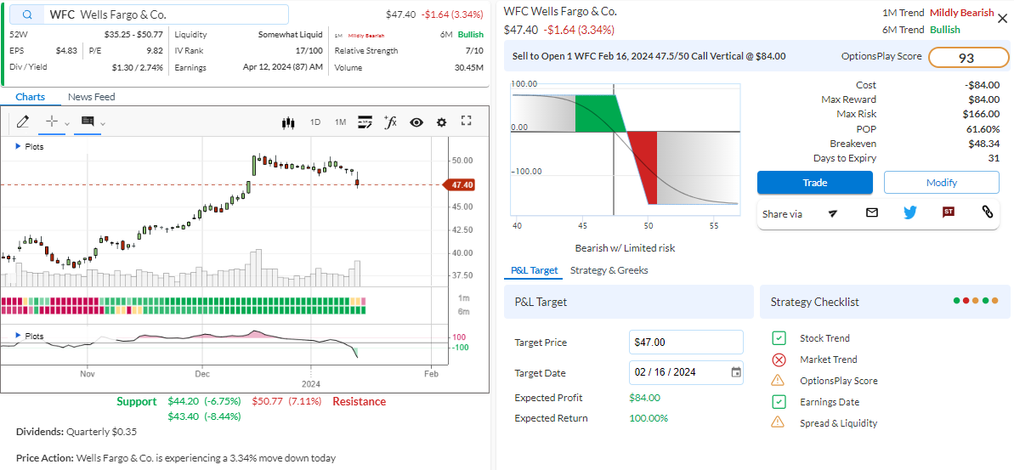Click the Max Risk value $166.00
The image size is (1014, 470).
[981, 114]
